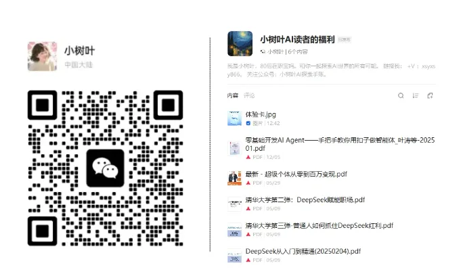Click the WeChat logo inside QR code
Screen dimensions: 463x278
[x=105, y=168]
